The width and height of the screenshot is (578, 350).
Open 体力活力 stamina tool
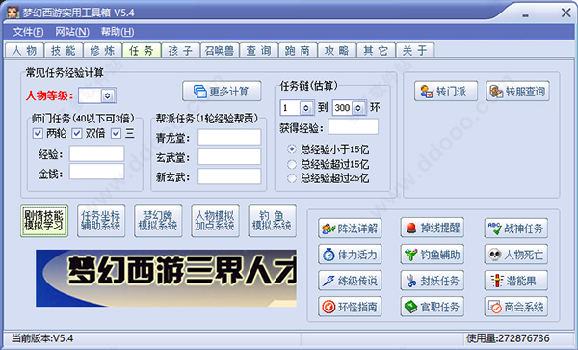click(350, 255)
